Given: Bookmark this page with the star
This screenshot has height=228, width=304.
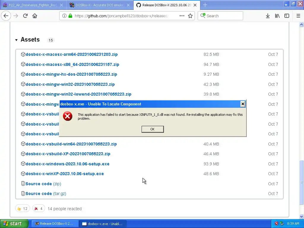Looking at the screenshot, I should [x=190, y=16].
